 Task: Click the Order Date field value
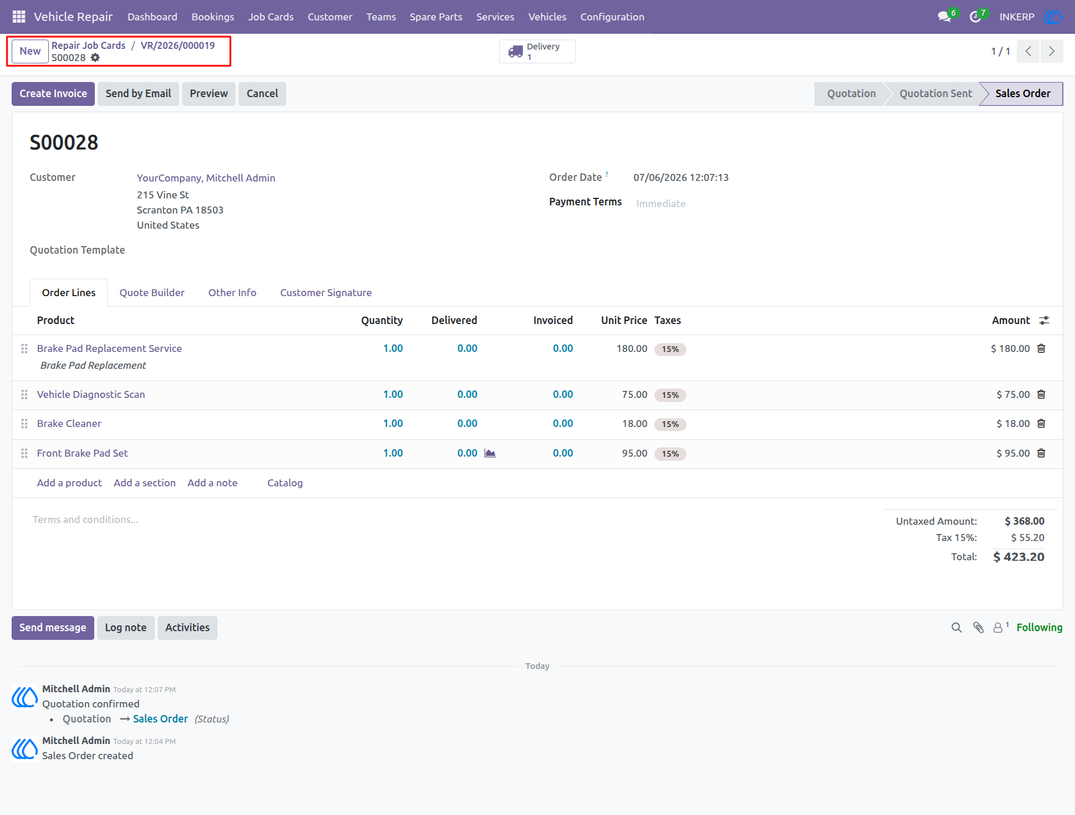click(681, 177)
